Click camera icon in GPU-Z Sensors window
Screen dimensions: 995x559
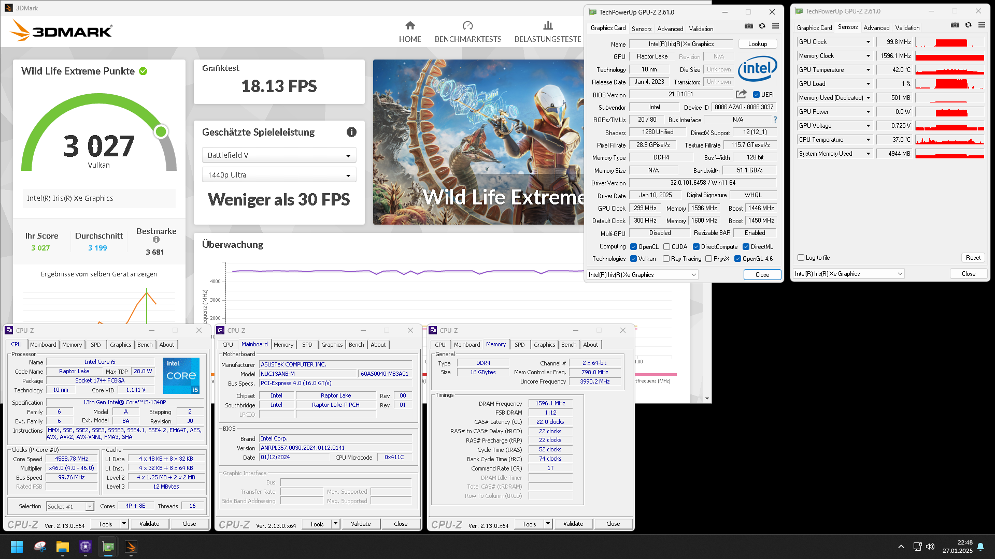pos(955,25)
